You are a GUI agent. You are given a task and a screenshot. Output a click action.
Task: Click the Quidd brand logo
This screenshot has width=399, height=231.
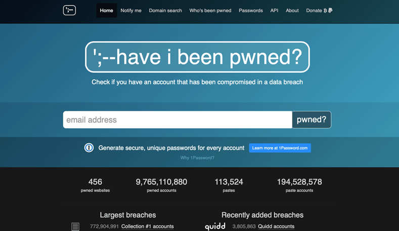215,226
